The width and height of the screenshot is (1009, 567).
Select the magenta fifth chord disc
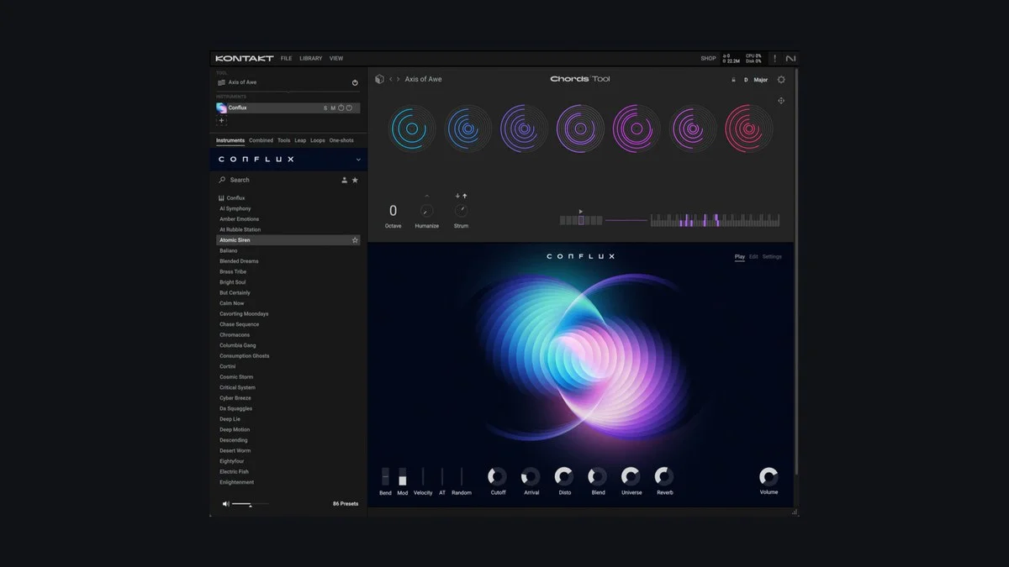pos(637,129)
